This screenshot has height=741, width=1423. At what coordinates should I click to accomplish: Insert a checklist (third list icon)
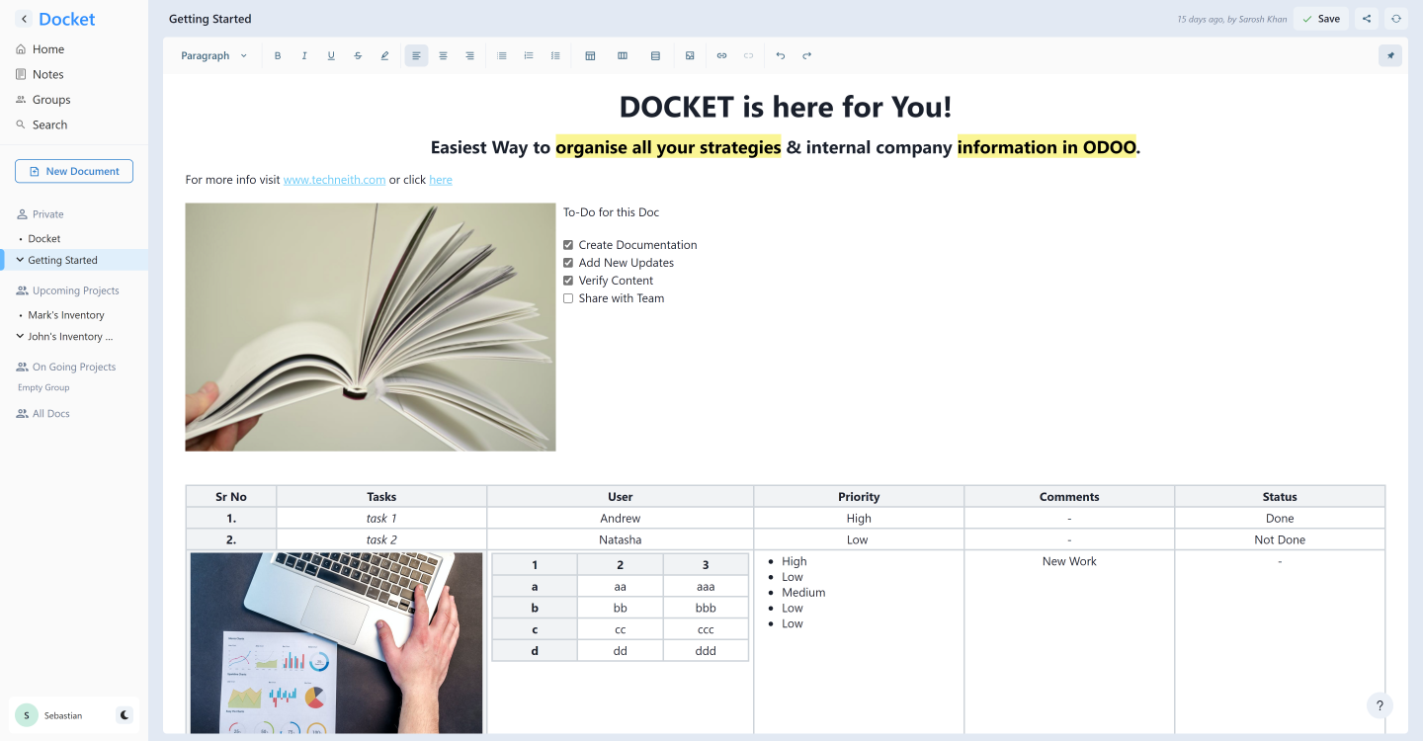click(555, 55)
